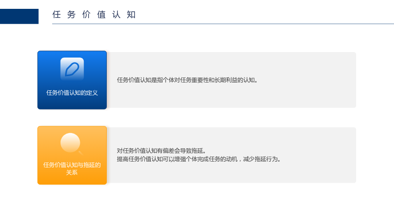Select the horizontal line under the title
The image size is (394, 221).
tap(223, 24)
